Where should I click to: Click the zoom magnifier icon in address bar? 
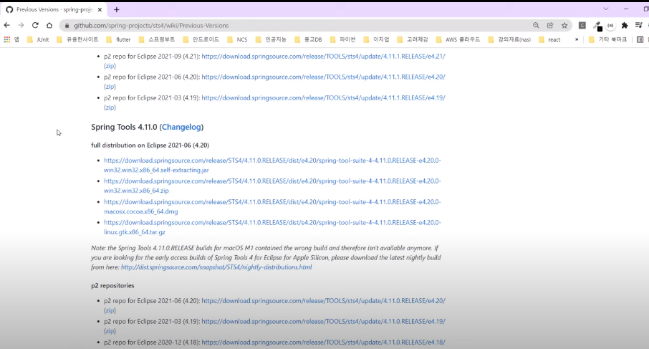[x=536, y=25]
